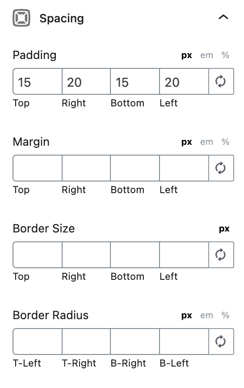The width and height of the screenshot is (244, 388).
Task: Collapse the Spacing section chevron
Action: click(x=223, y=17)
